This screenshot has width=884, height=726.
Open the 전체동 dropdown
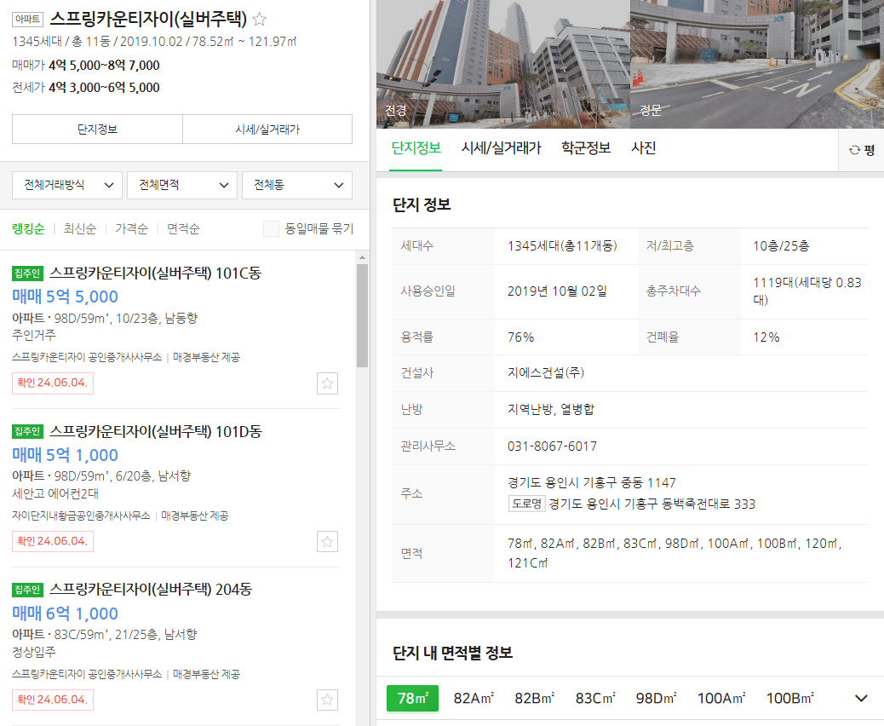click(297, 185)
